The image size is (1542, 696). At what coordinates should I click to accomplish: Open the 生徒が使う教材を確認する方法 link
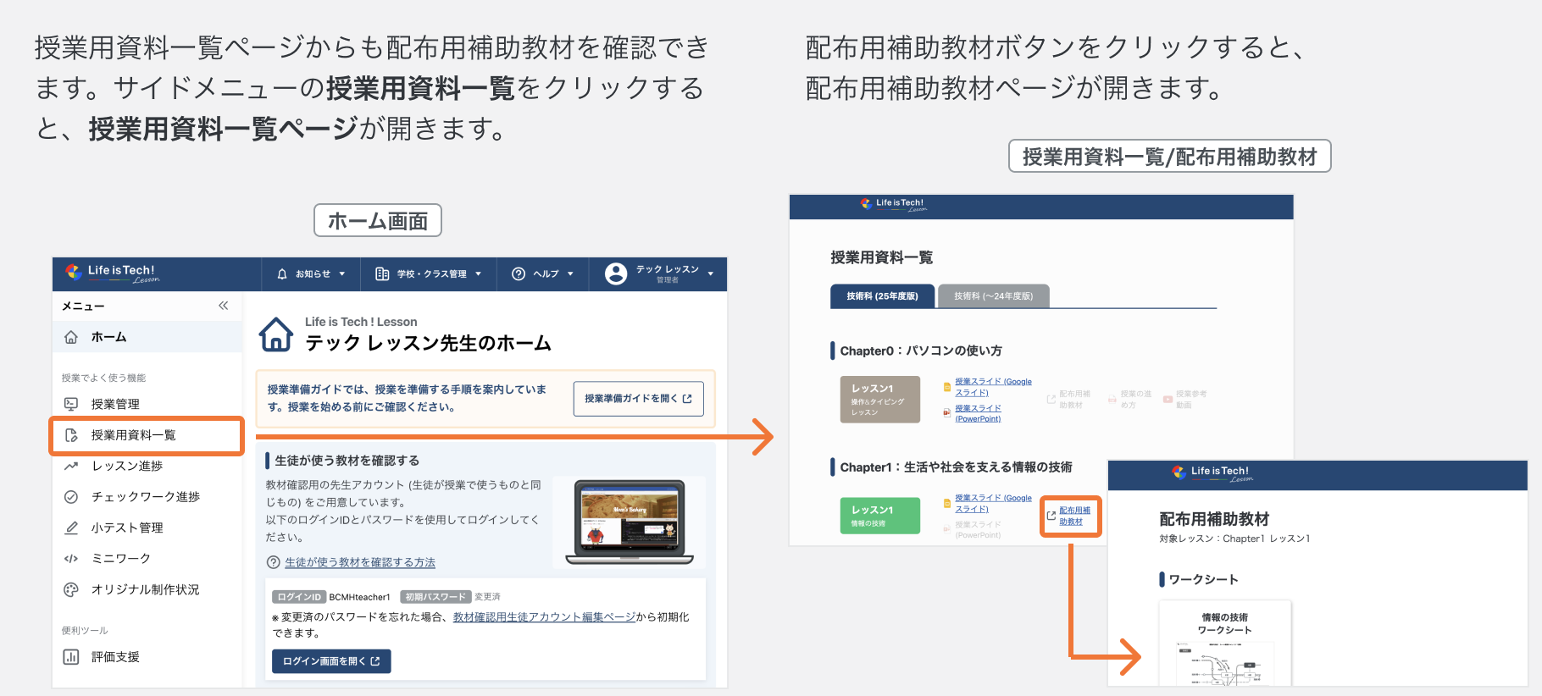point(360,562)
